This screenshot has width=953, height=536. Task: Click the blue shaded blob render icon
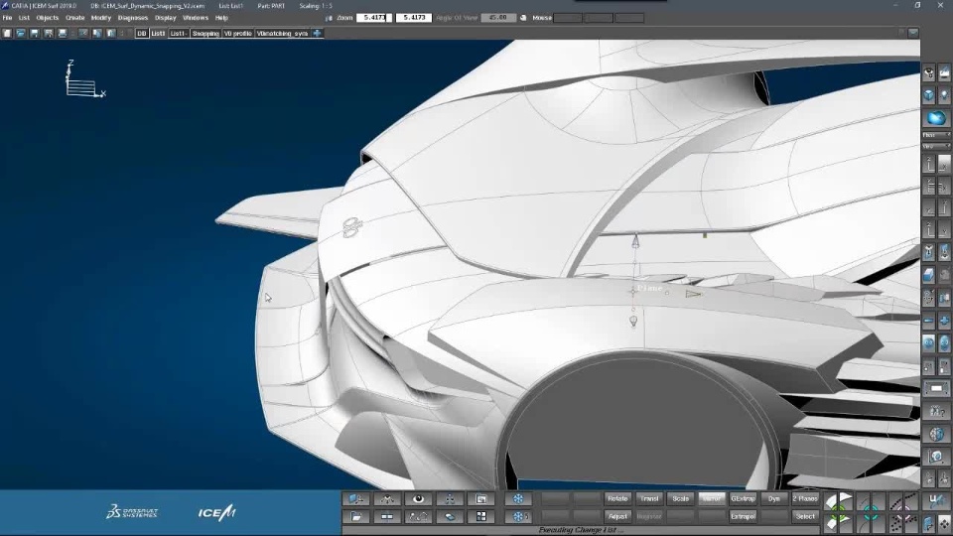[x=936, y=118]
